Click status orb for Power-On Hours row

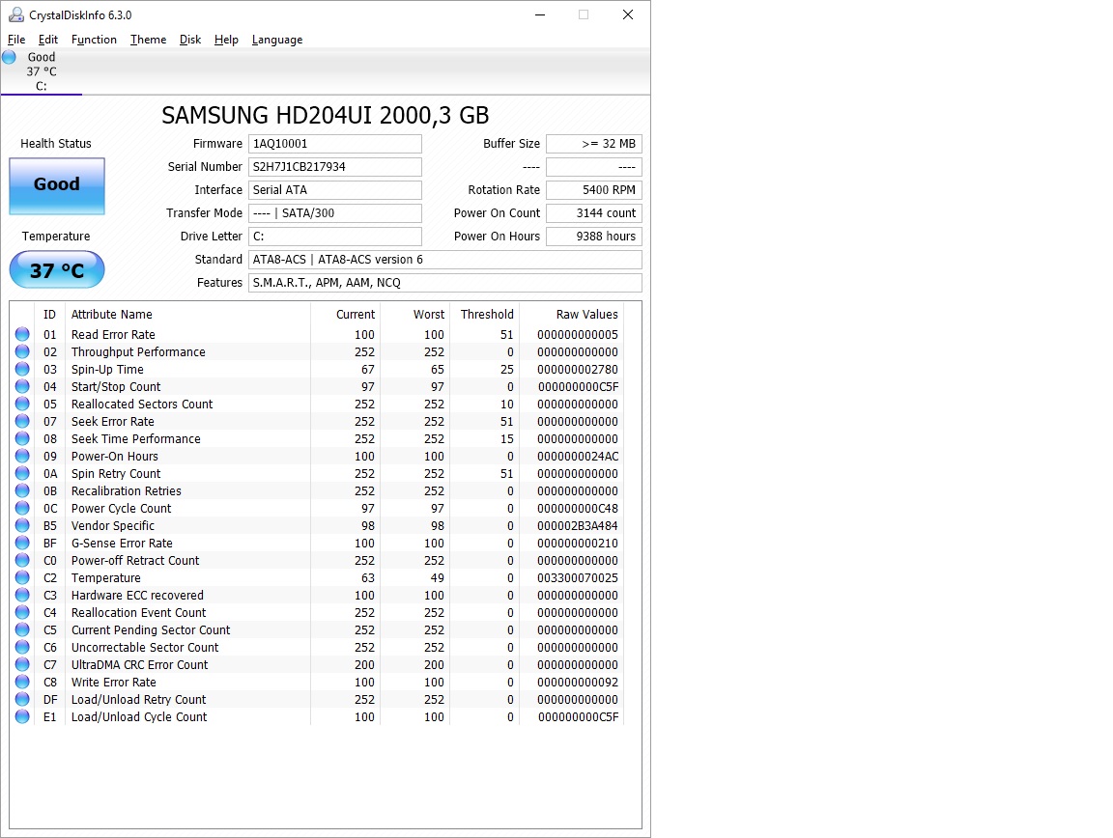(x=23, y=457)
